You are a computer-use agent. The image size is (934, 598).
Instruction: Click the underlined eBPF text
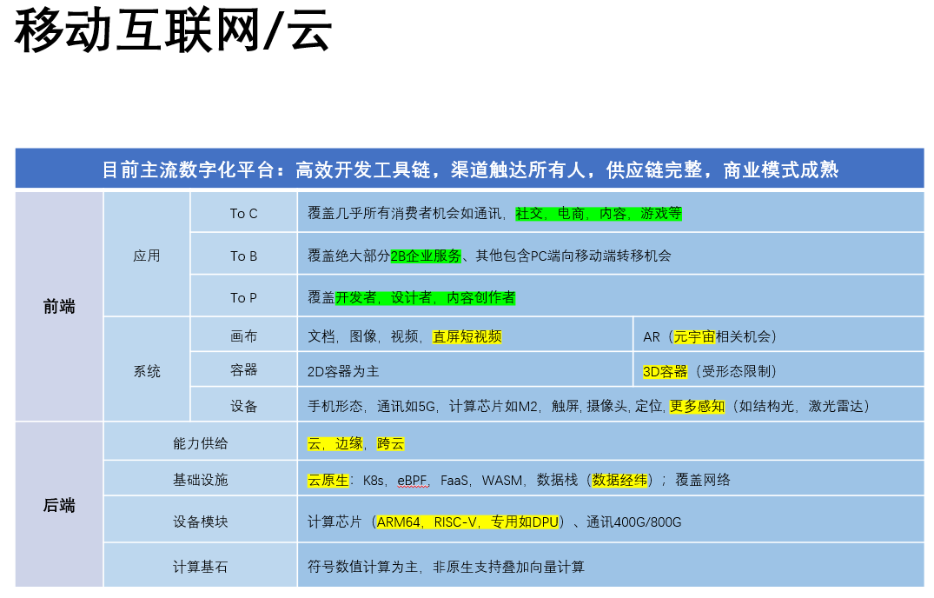click(413, 480)
